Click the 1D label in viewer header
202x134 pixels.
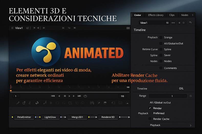click(x=69, y=28)
